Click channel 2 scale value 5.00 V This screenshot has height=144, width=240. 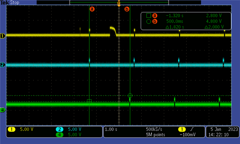tap(75, 129)
